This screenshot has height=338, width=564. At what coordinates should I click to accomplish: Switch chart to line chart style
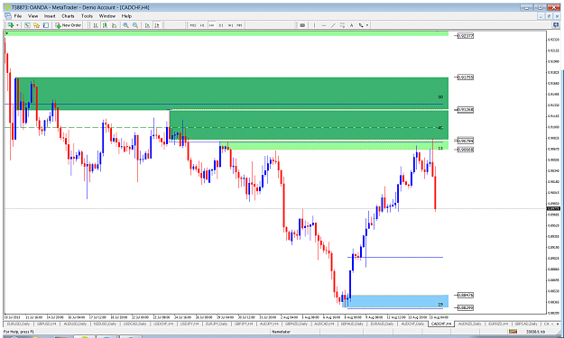tap(114, 25)
